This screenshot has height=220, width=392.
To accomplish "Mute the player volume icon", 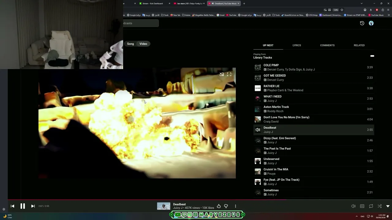I will [x=353, y=206].
